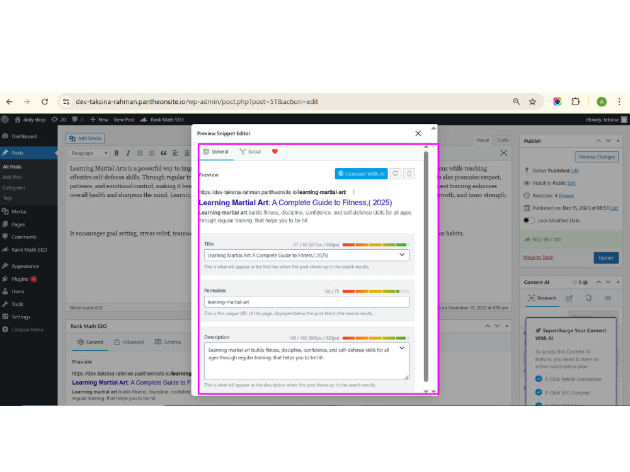Viewport: 630px width, 472px height.
Task: Switch editor to Visual tab
Action: coord(482,140)
